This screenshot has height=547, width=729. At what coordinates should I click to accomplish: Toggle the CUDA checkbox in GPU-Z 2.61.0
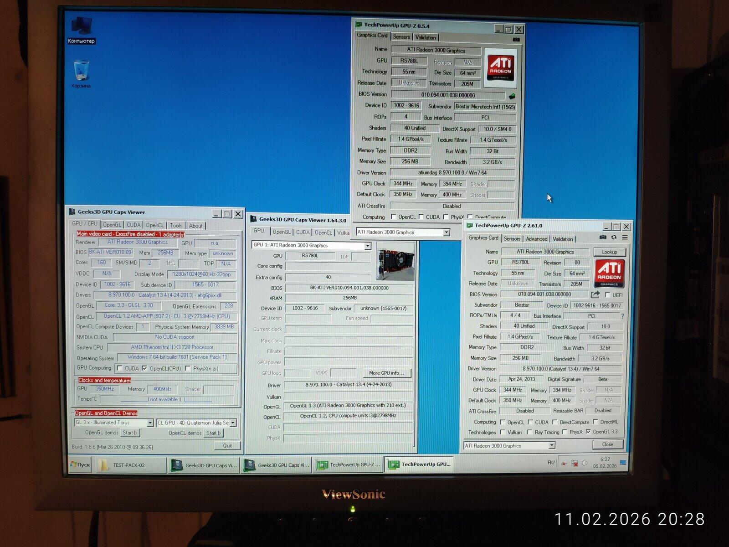pos(530,422)
